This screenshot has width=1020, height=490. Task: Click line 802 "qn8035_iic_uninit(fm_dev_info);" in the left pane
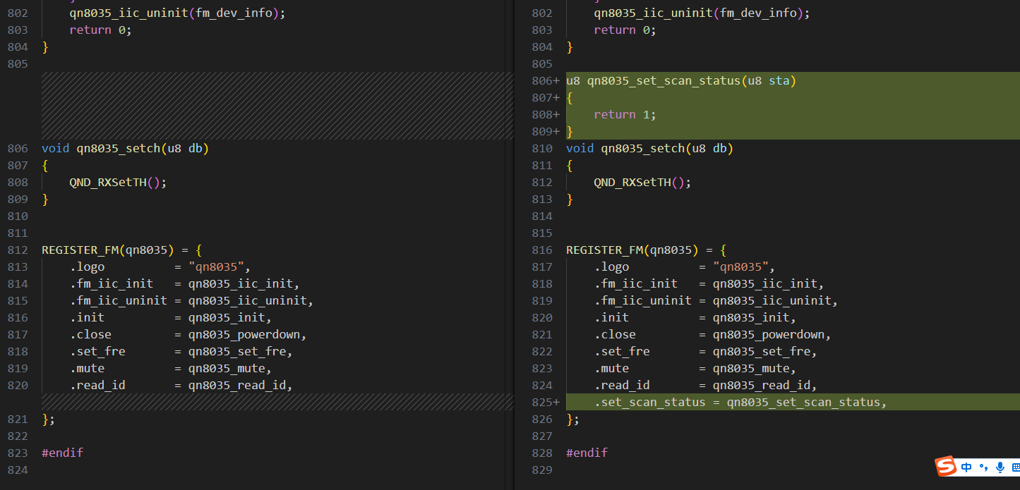pyautogui.click(x=177, y=13)
